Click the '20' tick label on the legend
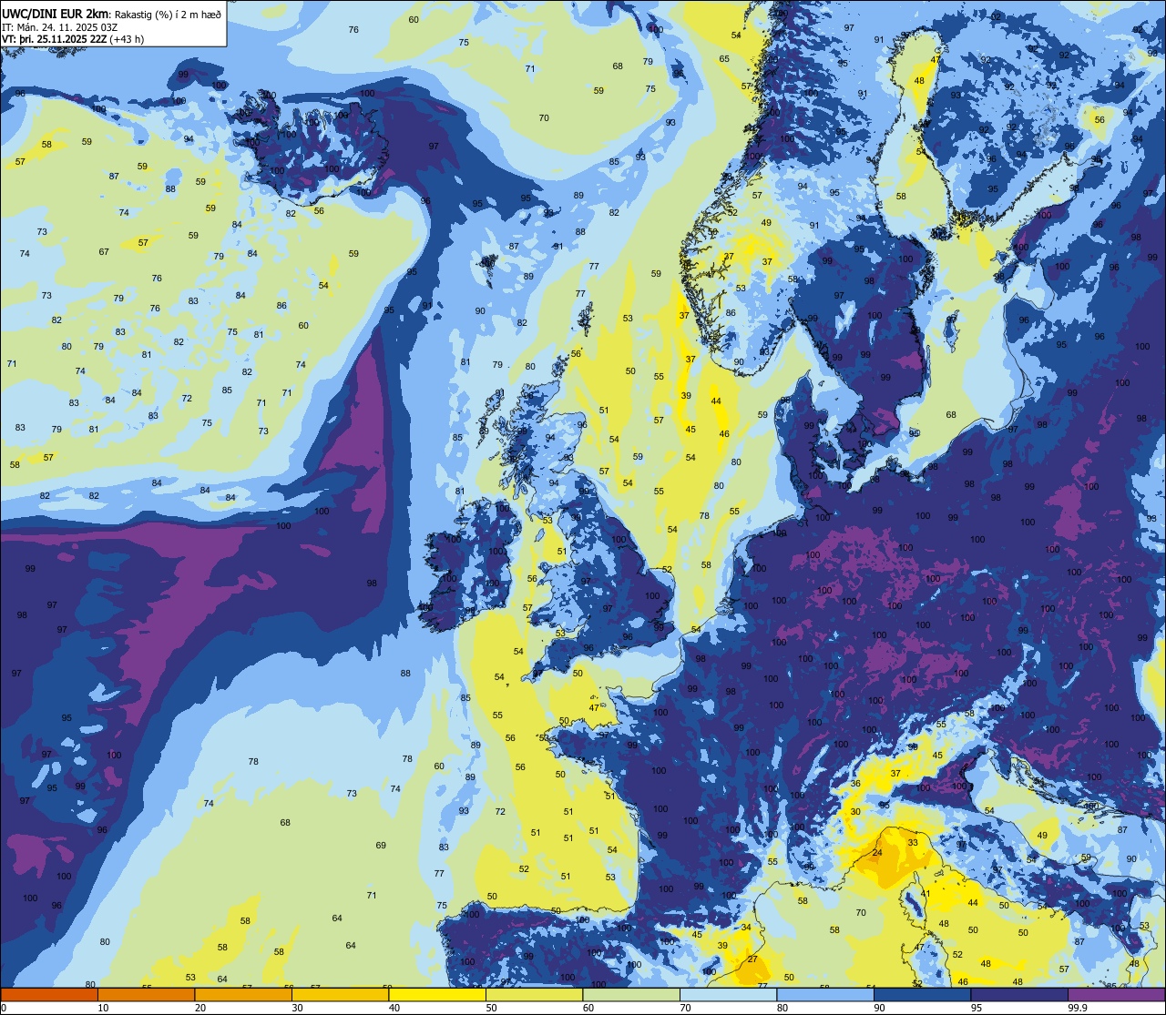This screenshot has width=1166, height=1015. tap(200, 1007)
